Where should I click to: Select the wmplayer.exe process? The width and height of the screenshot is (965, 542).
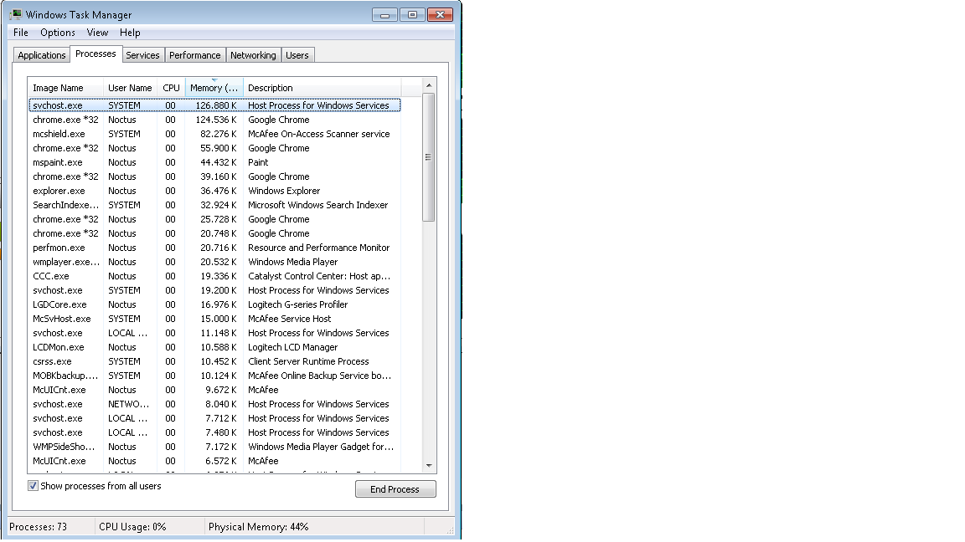tap(214, 262)
